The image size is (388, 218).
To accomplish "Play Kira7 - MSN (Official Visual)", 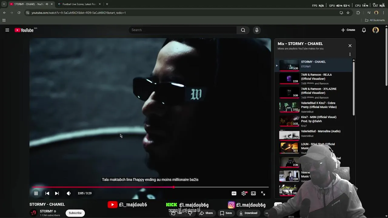I will (x=314, y=121).
